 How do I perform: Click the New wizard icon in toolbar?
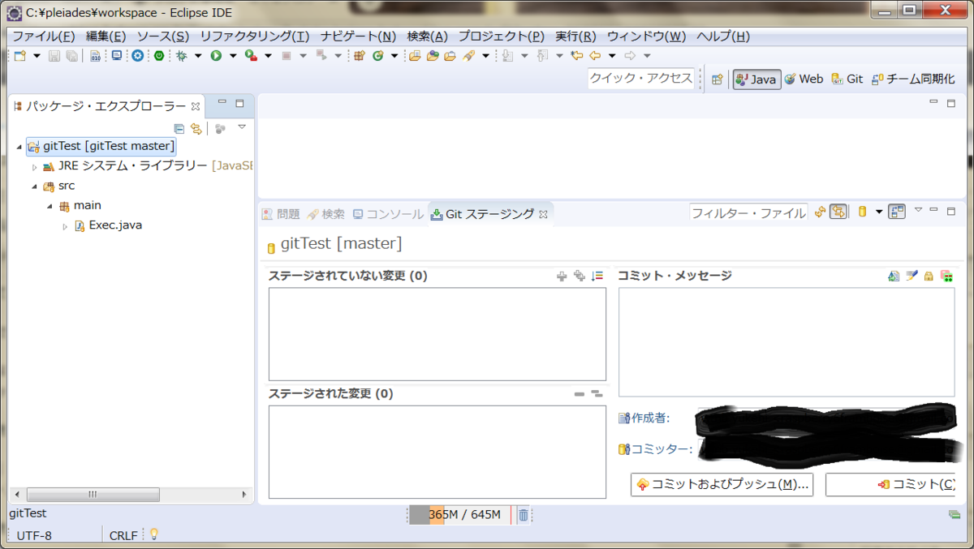(x=20, y=56)
